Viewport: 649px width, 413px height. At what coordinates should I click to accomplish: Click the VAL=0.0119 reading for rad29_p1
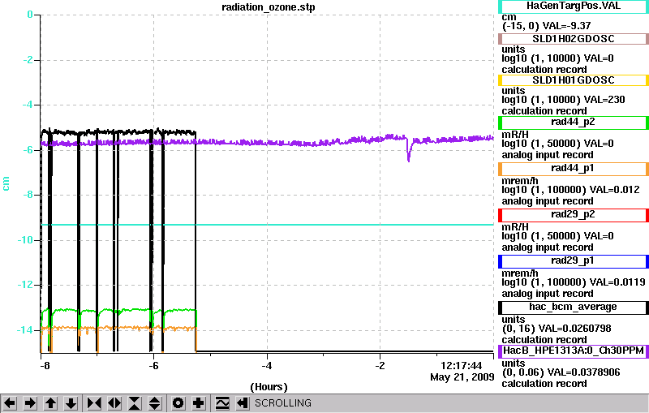point(617,282)
